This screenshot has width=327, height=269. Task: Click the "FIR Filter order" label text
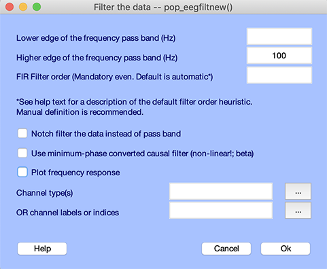[x=43, y=77]
